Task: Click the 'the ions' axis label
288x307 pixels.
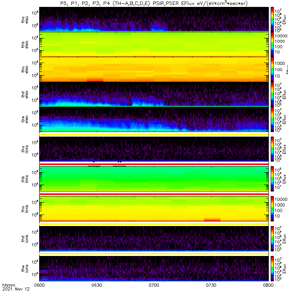Action: click(x=25, y=268)
